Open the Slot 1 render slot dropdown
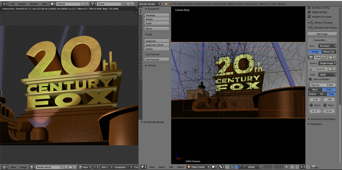342x170 pixels. click(106, 167)
